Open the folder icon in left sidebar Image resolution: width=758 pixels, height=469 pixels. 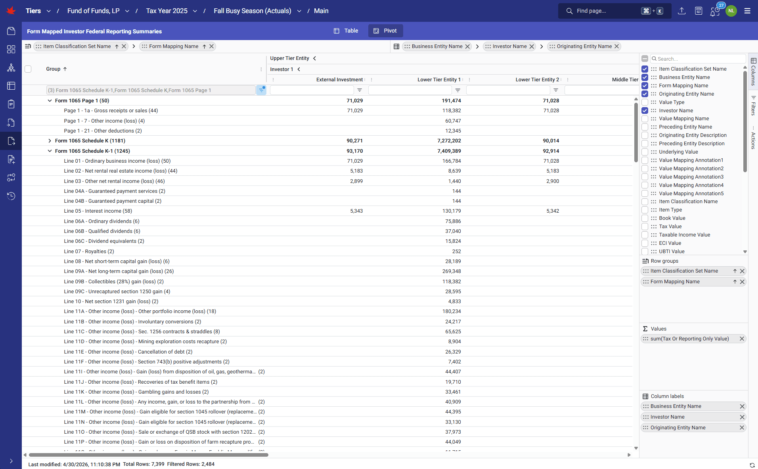point(11,31)
